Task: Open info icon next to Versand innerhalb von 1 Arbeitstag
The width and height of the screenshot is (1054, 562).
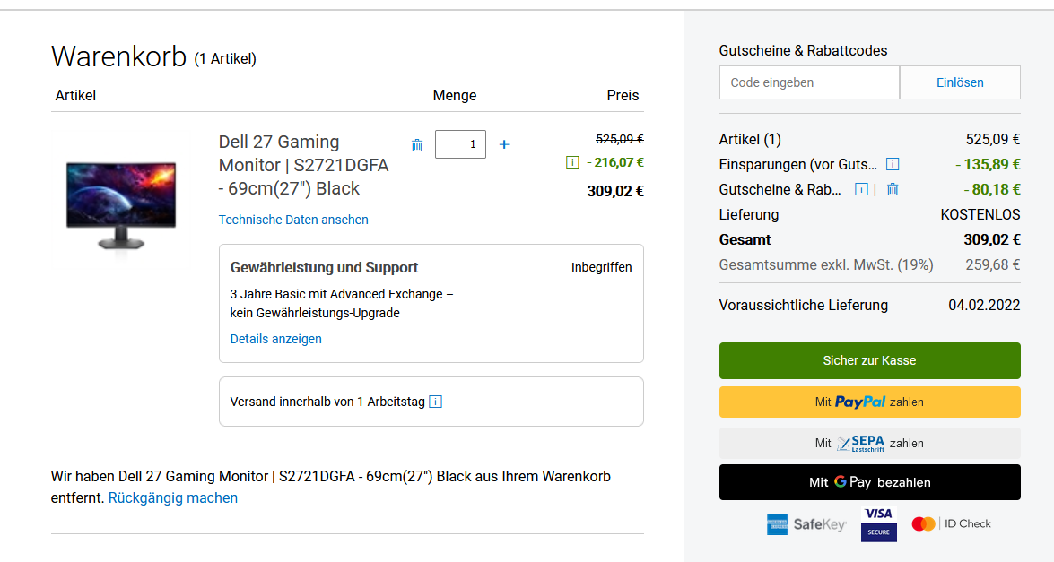Action: click(436, 402)
